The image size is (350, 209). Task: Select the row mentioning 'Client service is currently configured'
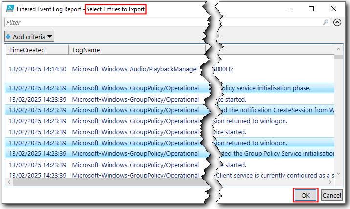[135, 175]
